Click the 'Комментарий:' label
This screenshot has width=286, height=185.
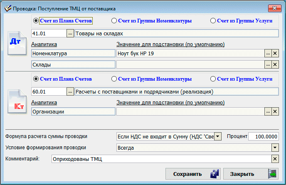click(22, 158)
